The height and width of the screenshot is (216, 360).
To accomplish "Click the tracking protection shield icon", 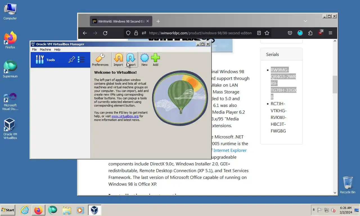I will click(128, 33).
